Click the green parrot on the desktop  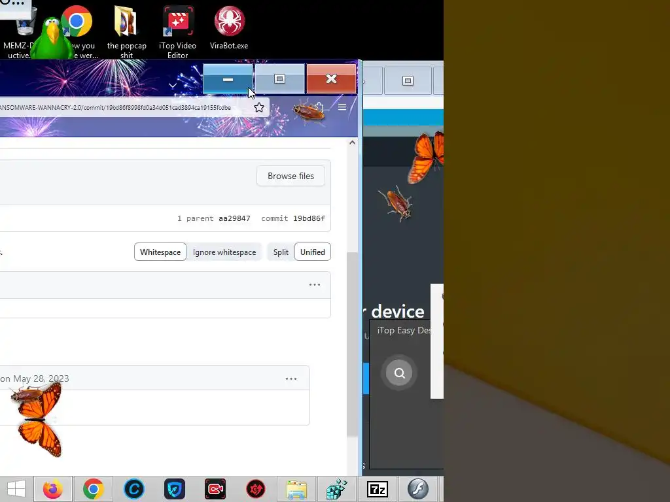click(52, 39)
